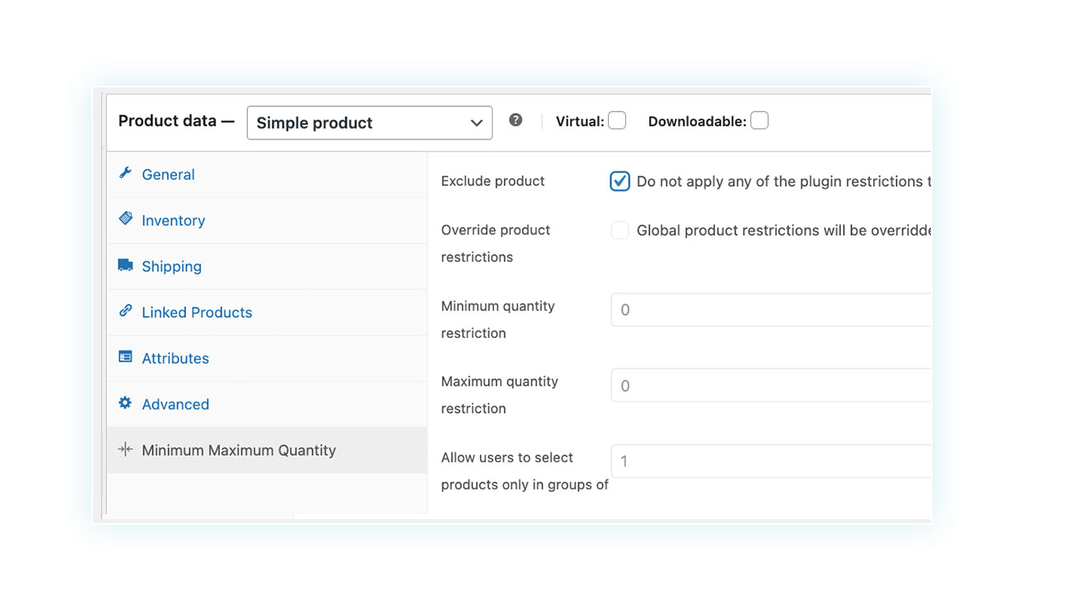Click the Override product restrictions label
Viewport: 1071px width, 609px height.
496,243
